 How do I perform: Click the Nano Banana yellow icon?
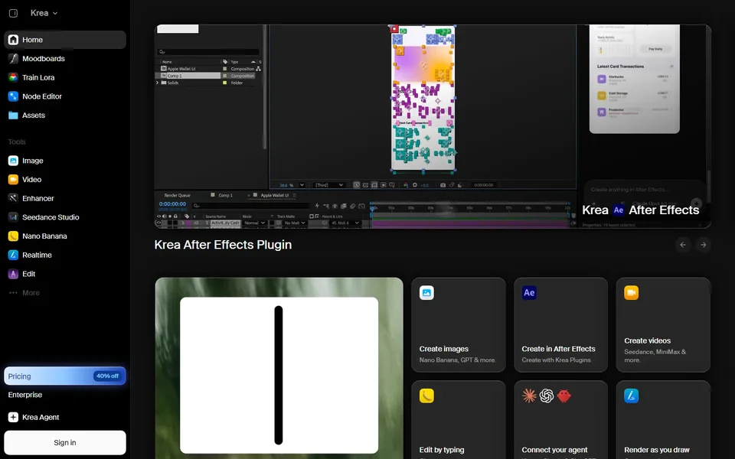[13, 236]
